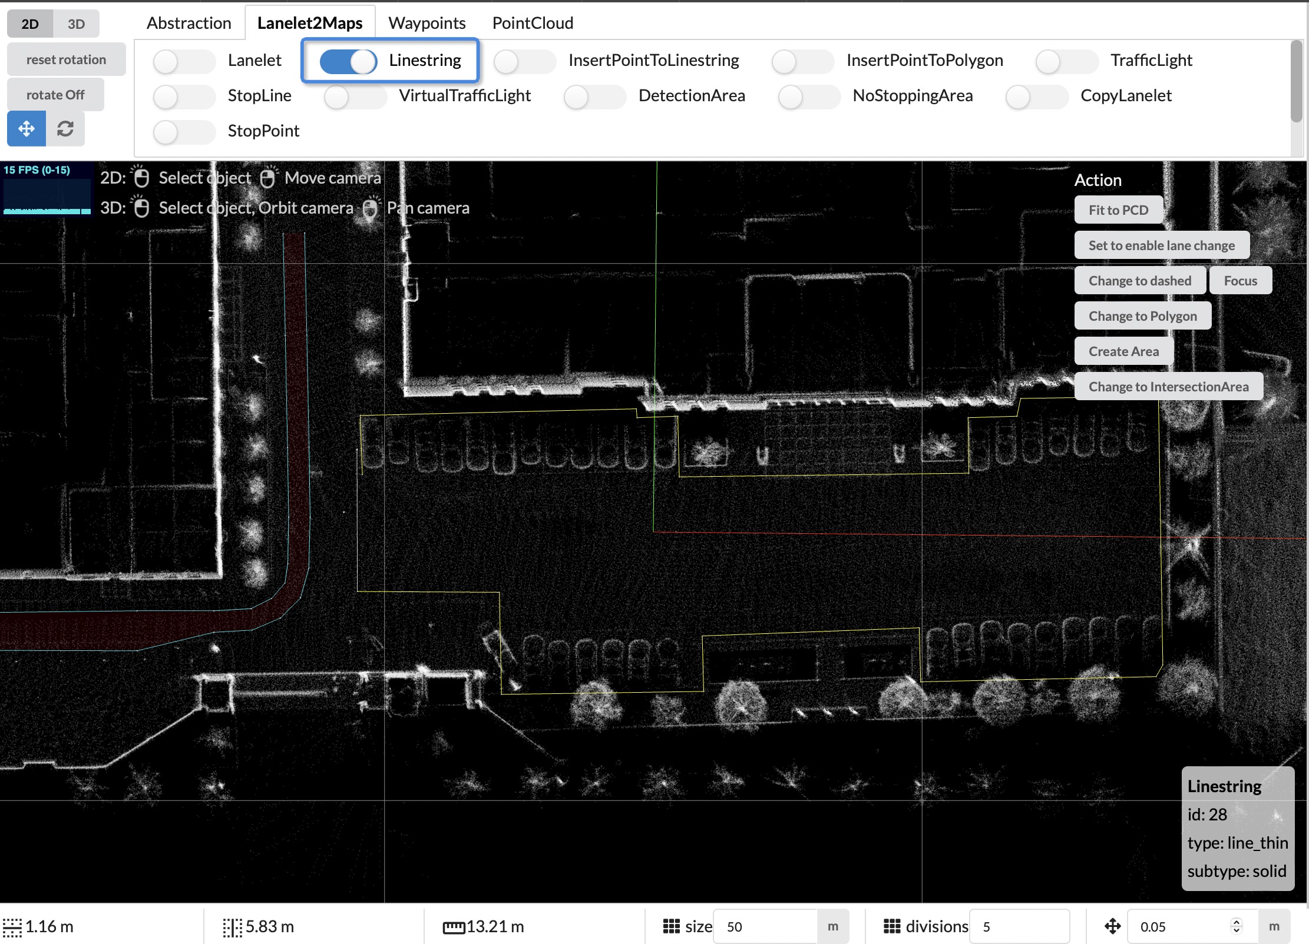The image size is (1309, 944).
Task: Switch to the Waypoints tab
Action: pyautogui.click(x=427, y=22)
